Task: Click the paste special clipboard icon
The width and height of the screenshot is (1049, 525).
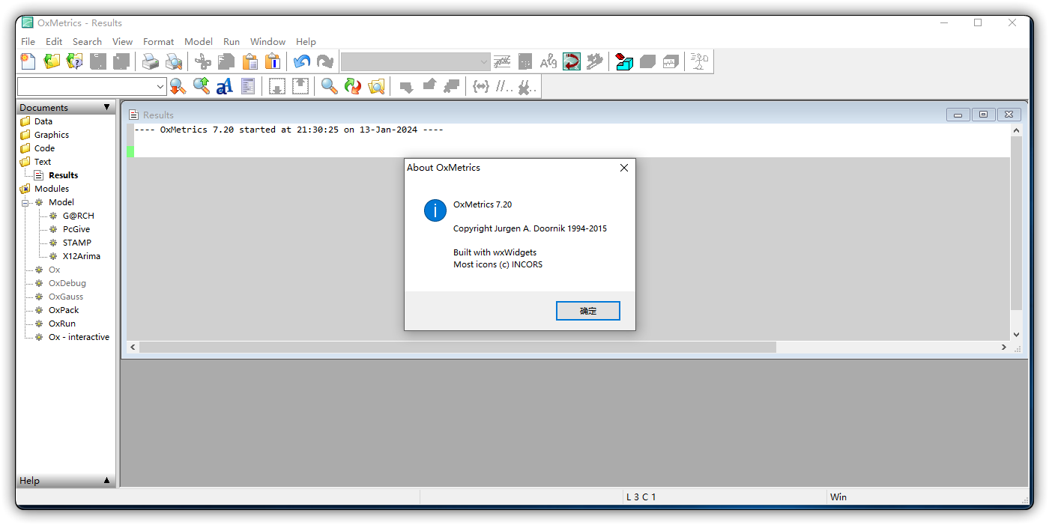Action: (x=273, y=61)
